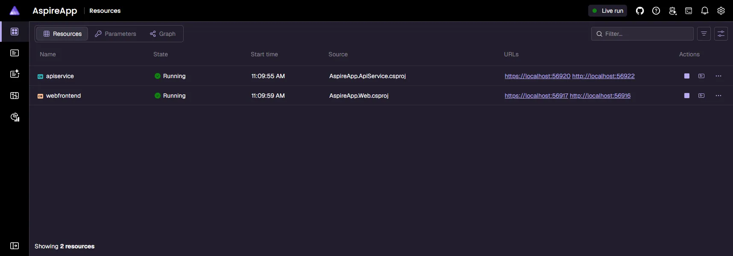Select the apiservice resource name

point(60,76)
